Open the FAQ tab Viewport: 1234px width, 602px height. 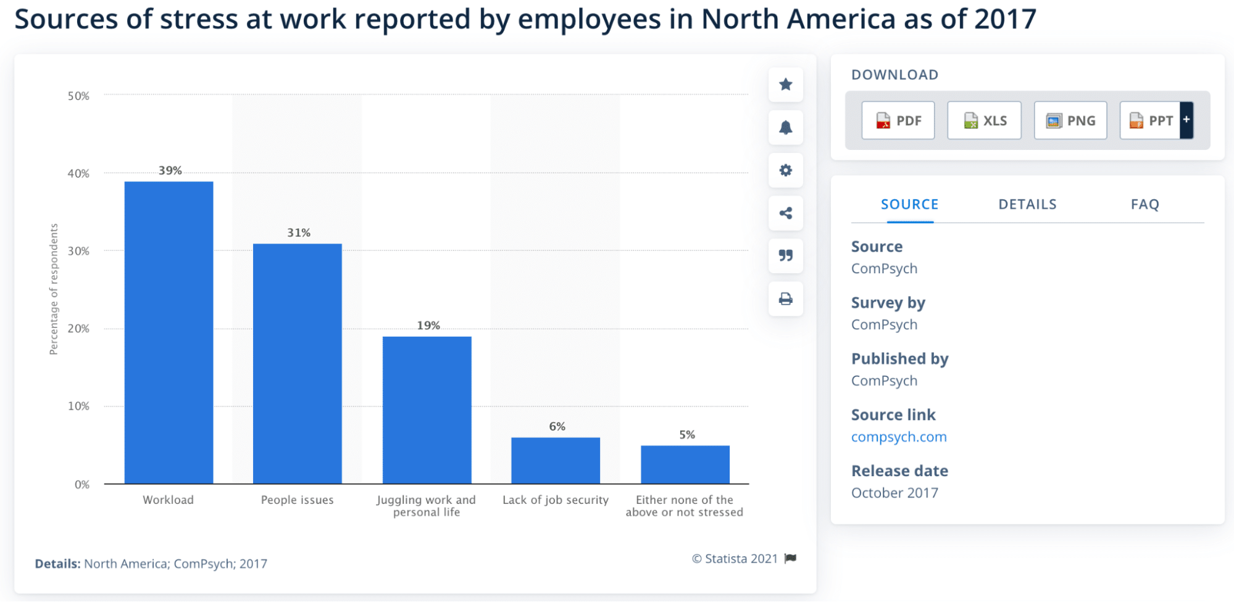[x=1144, y=204]
